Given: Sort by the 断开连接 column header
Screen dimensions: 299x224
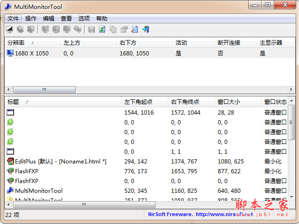Looking at the screenshot, I should (x=235, y=42).
